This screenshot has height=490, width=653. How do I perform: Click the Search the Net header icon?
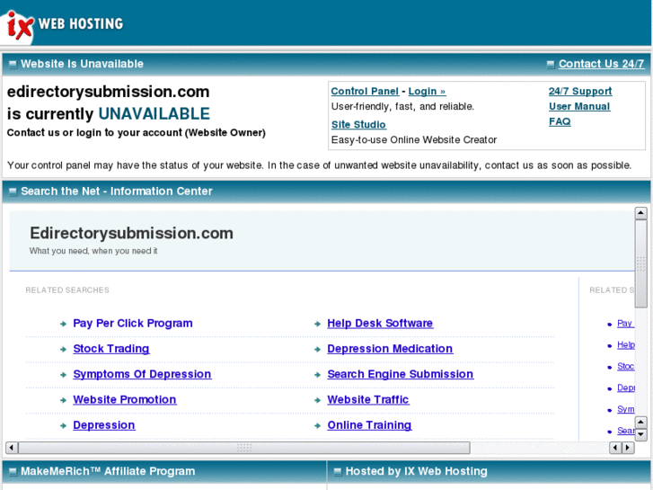13,192
